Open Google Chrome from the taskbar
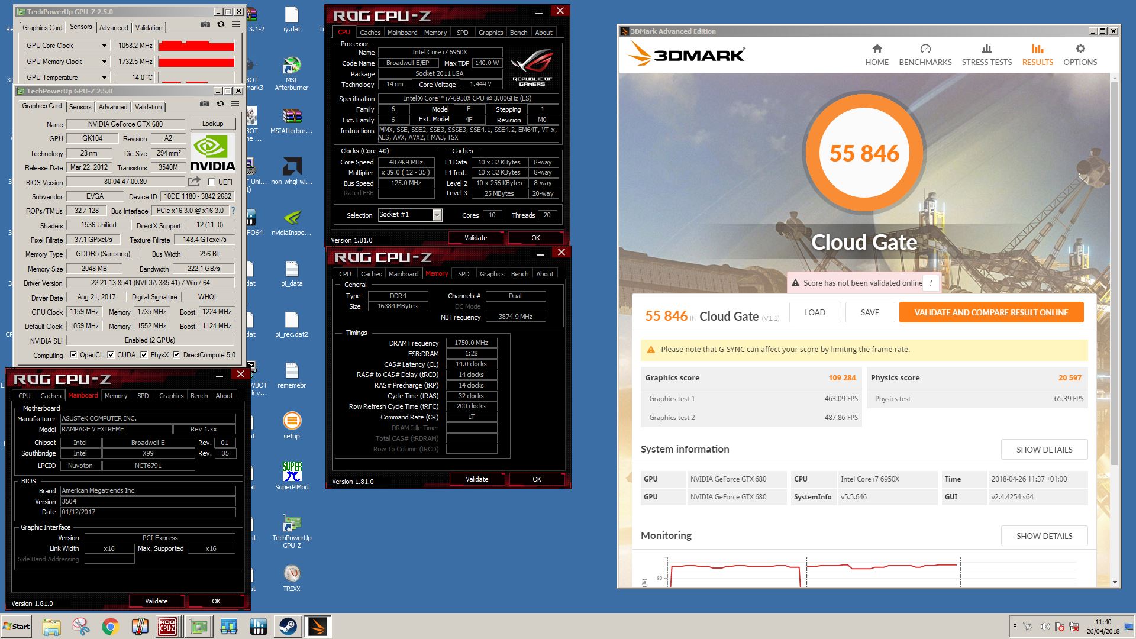The image size is (1136, 639). tap(110, 627)
